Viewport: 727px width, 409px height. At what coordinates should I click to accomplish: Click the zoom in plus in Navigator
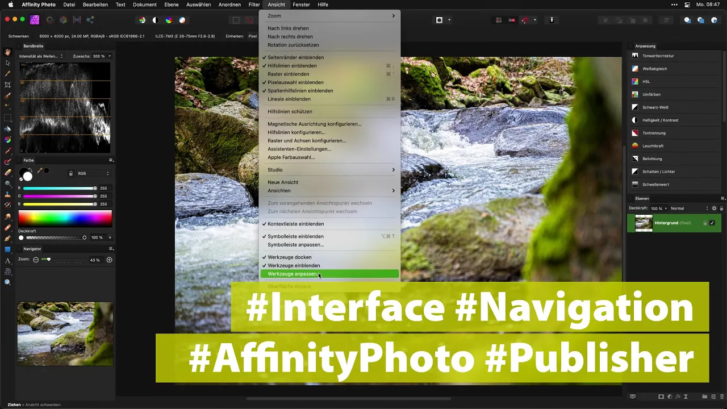110,260
